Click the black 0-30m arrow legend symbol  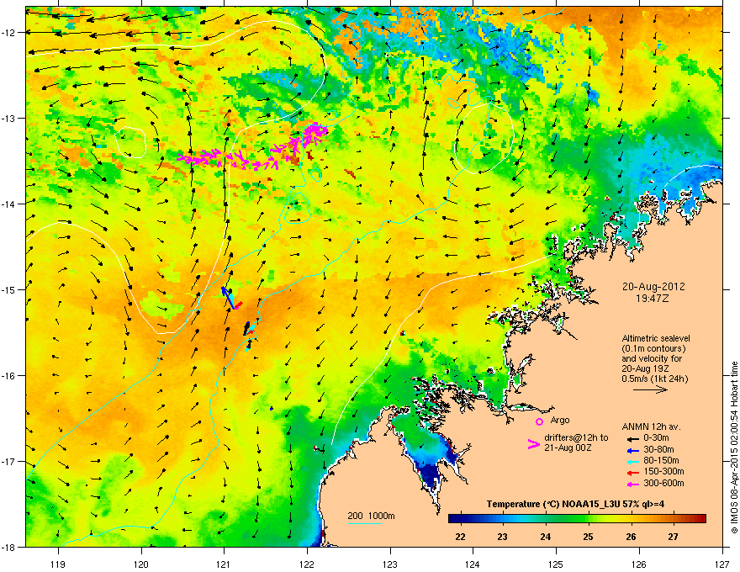633,439
